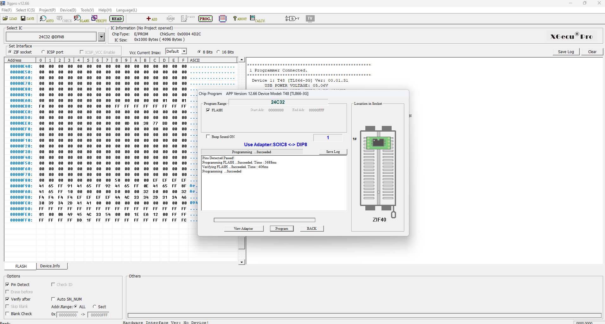Click the BACK button in dialog
The width and height of the screenshot is (605, 324).
(x=312, y=228)
